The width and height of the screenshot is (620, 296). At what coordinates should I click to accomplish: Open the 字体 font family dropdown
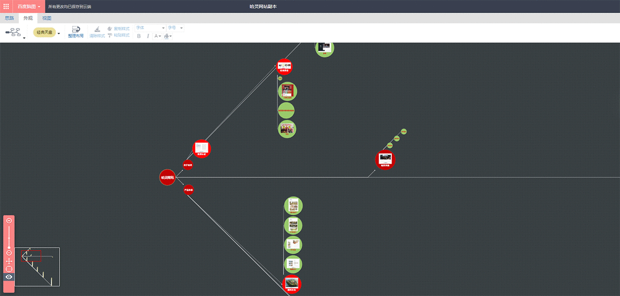pyautogui.click(x=150, y=28)
